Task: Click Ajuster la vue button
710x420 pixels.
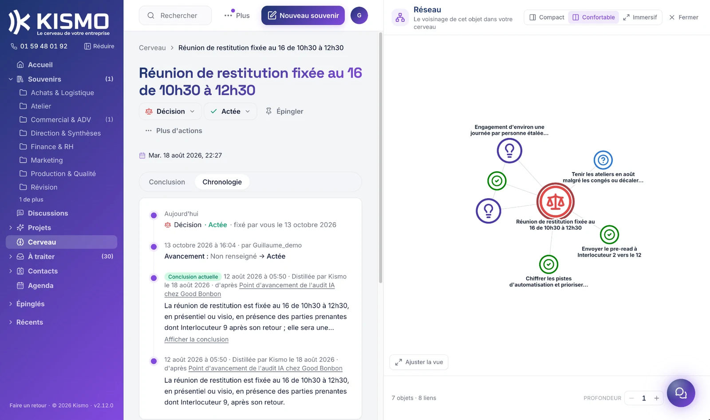Action: (419, 362)
